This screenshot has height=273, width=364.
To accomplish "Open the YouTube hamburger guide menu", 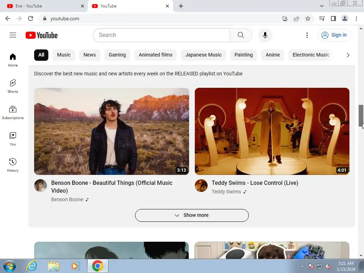I will tap(13, 35).
